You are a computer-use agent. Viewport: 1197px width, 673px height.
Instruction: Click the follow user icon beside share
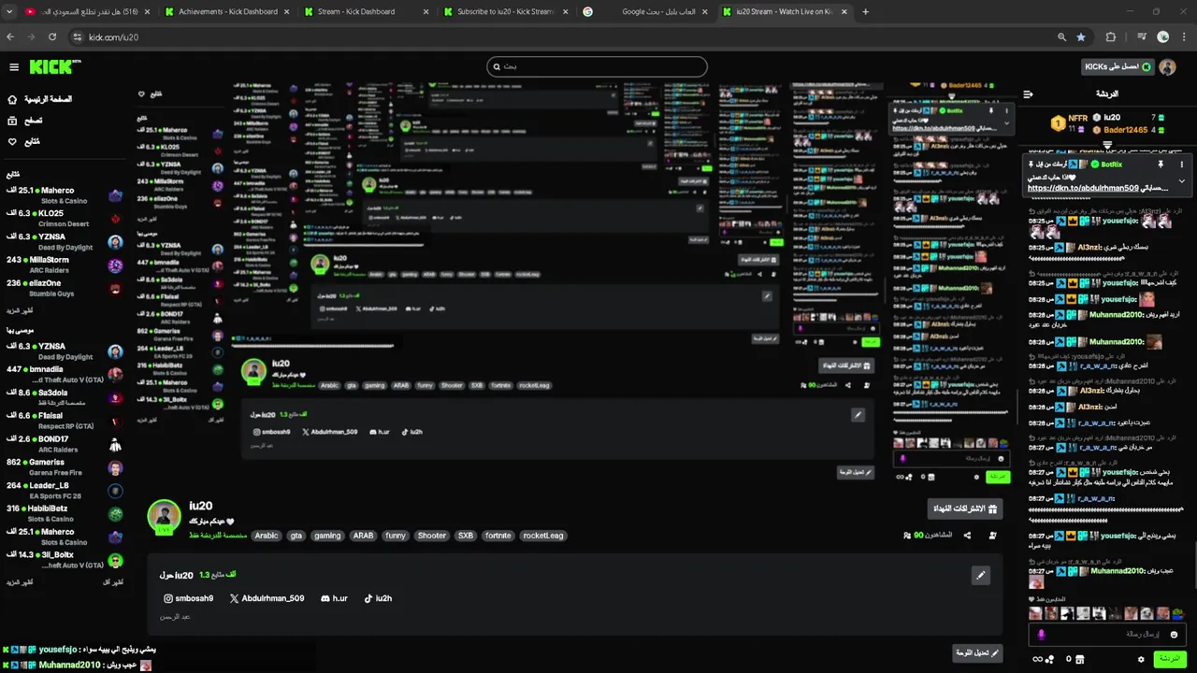pos(992,536)
